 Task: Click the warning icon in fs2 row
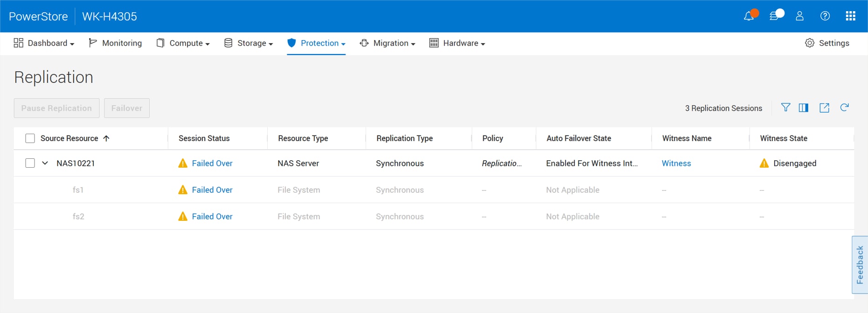[183, 216]
